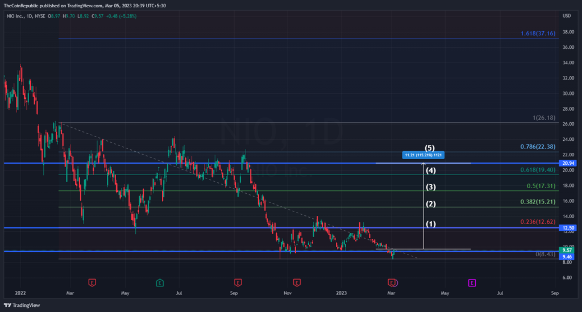Click the 0.618(19.40) Fibonacci label
This screenshot has width=582, height=312.
pos(538,170)
